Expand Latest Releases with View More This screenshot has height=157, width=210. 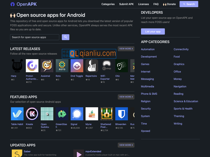coord(126,49)
